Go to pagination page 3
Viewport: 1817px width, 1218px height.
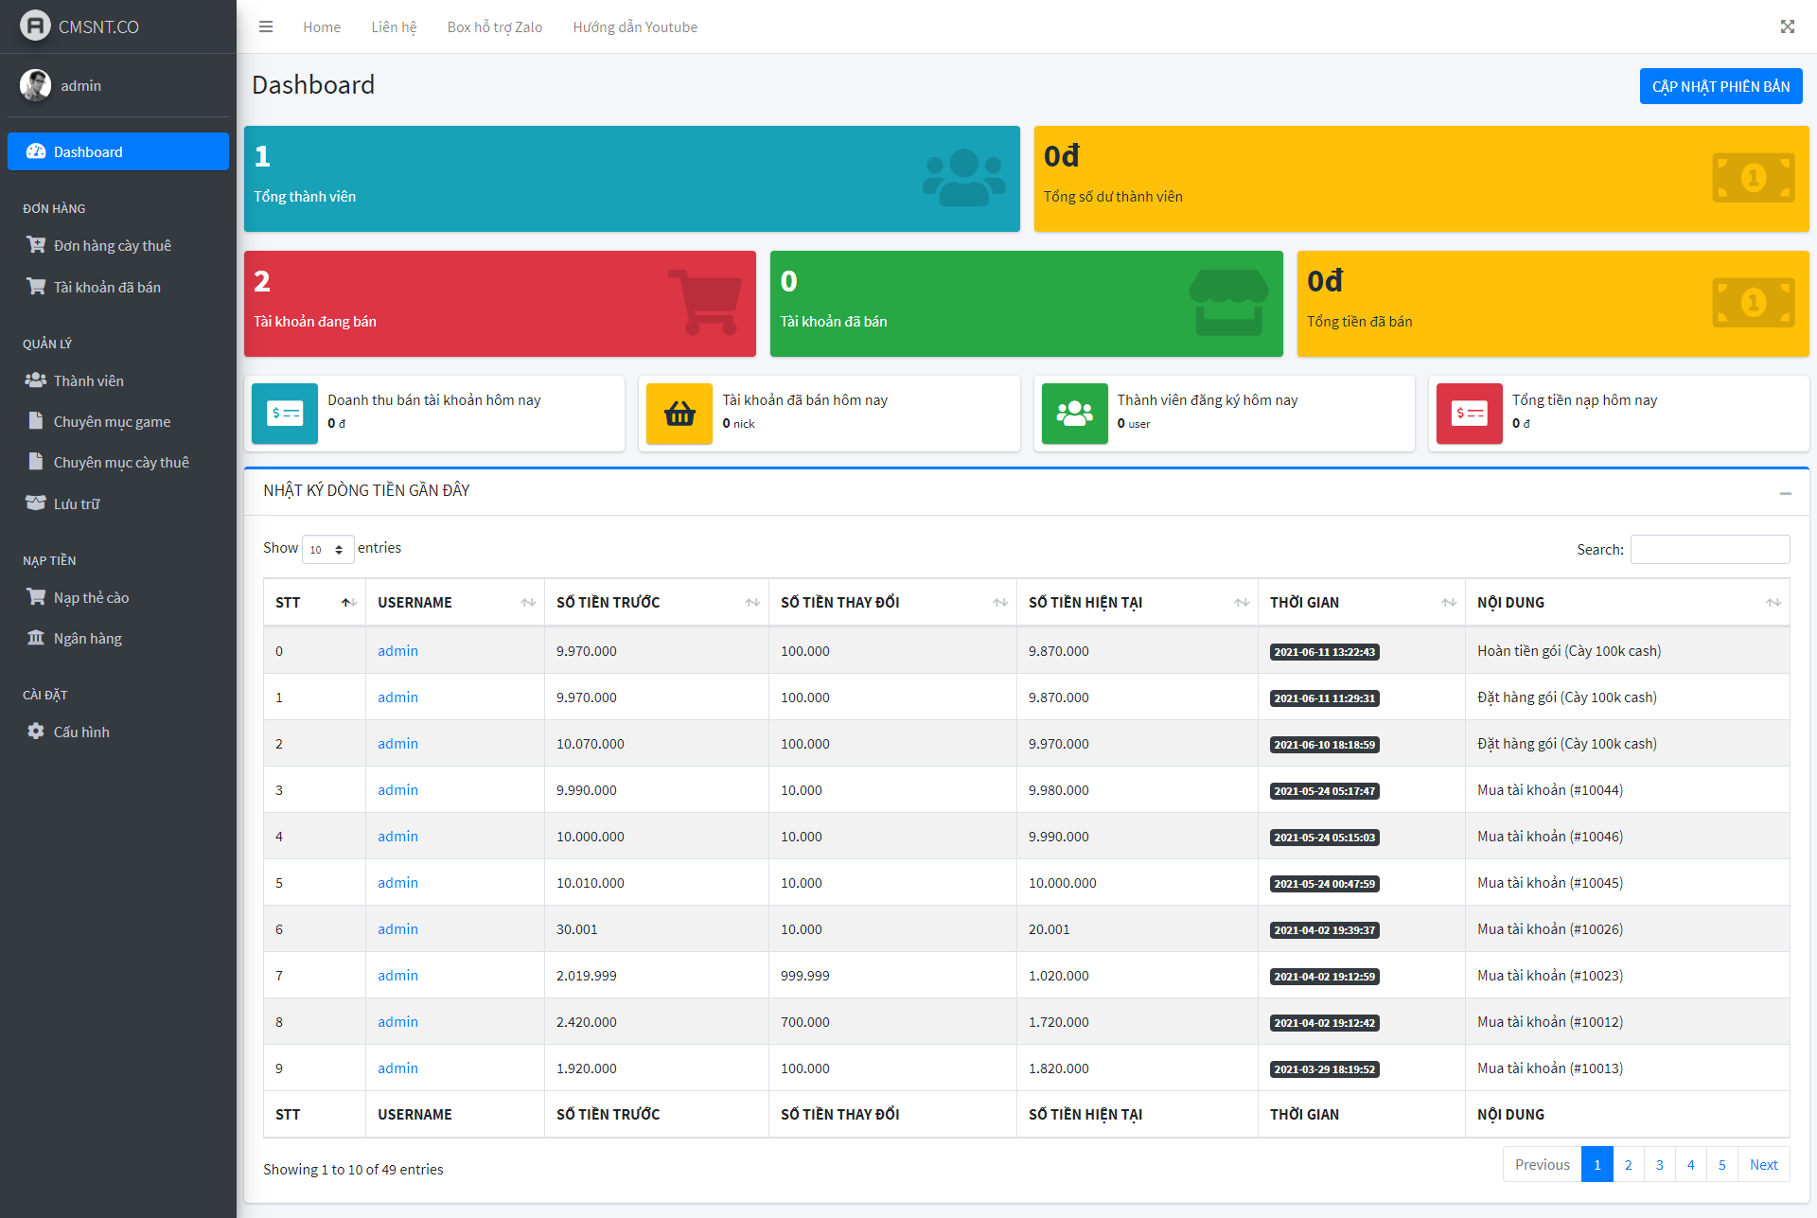coord(1659,1164)
